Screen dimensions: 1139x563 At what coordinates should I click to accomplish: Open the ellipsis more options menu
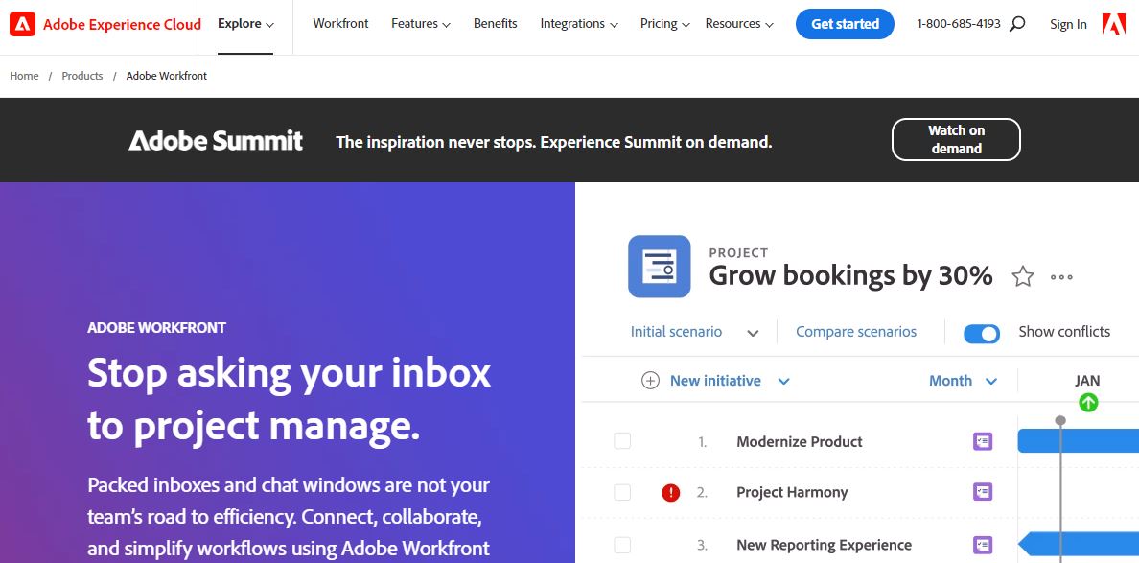[x=1061, y=276]
